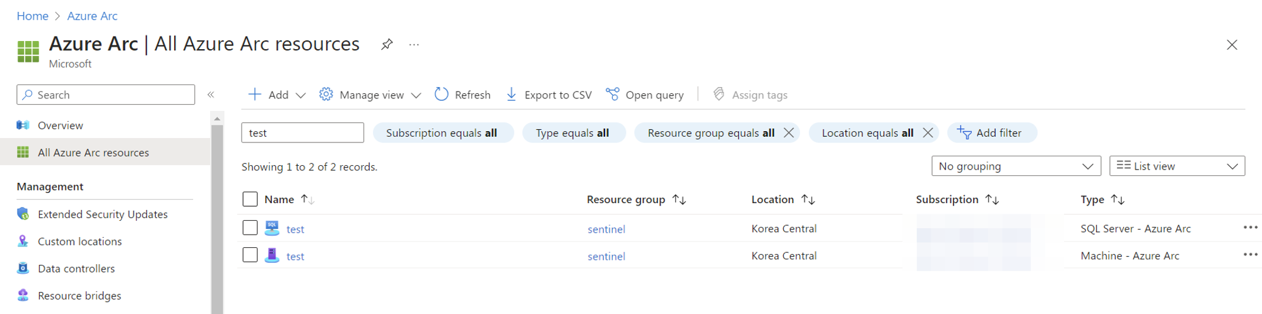1262x314 pixels.
Task: Edit the Location equals all filter
Action: (867, 132)
